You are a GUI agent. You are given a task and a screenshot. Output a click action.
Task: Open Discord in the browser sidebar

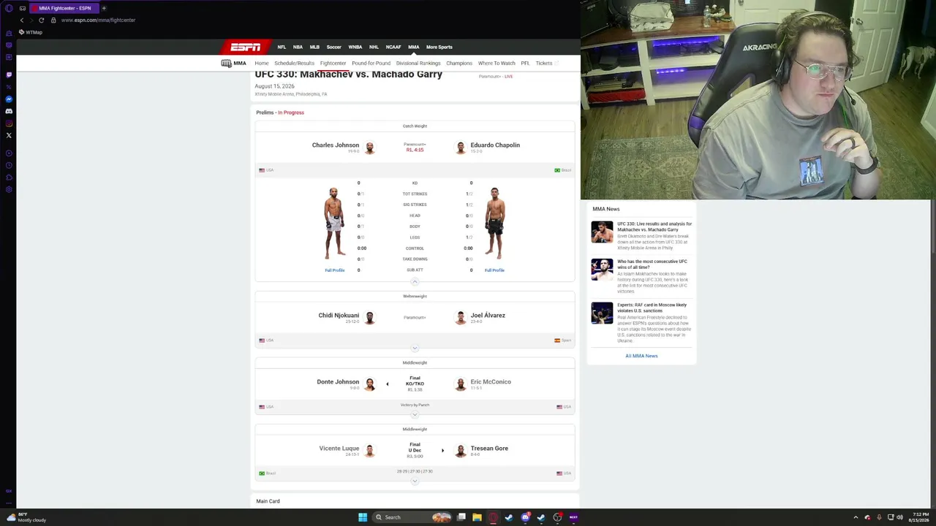(x=9, y=111)
